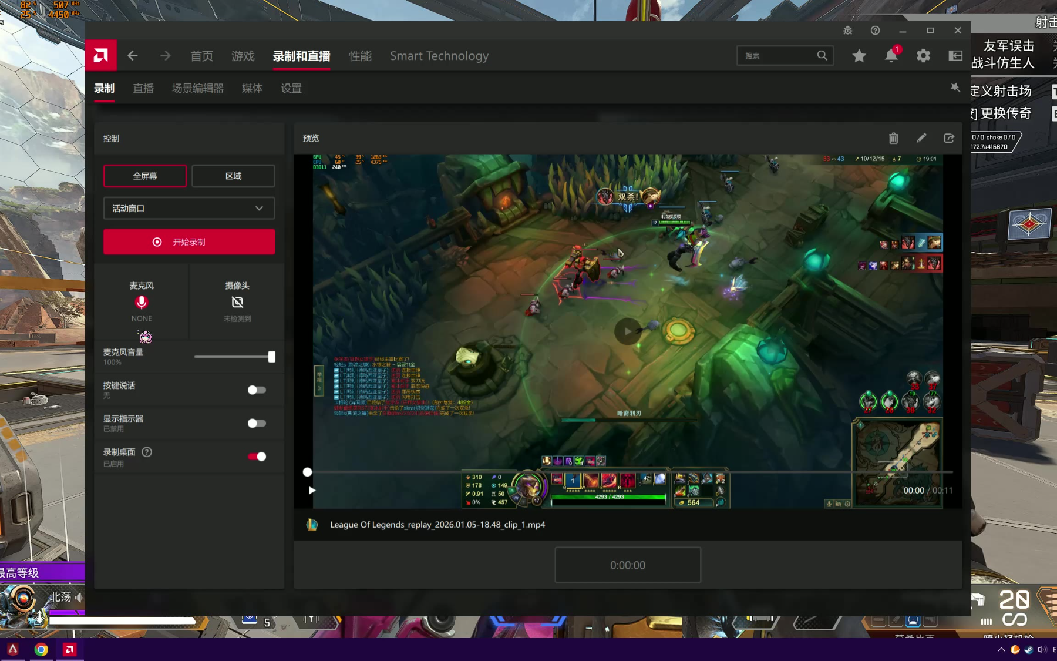Click the delete recording trash icon
The image size is (1057, 661).
[893, 138]
